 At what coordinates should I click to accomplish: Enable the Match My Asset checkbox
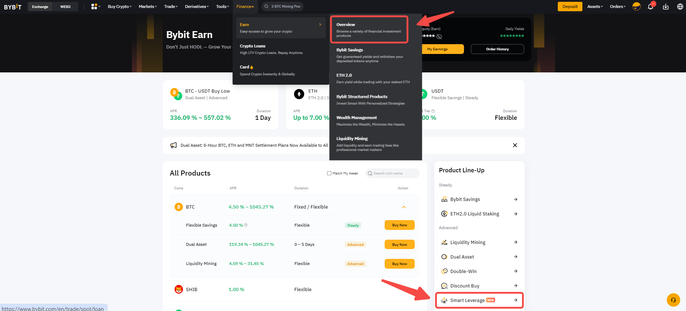click(329, 173)
